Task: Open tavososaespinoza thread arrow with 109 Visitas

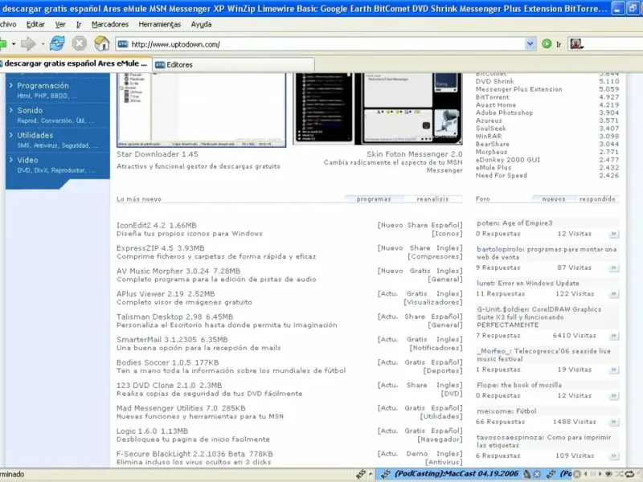Action: tap(613, 455)
